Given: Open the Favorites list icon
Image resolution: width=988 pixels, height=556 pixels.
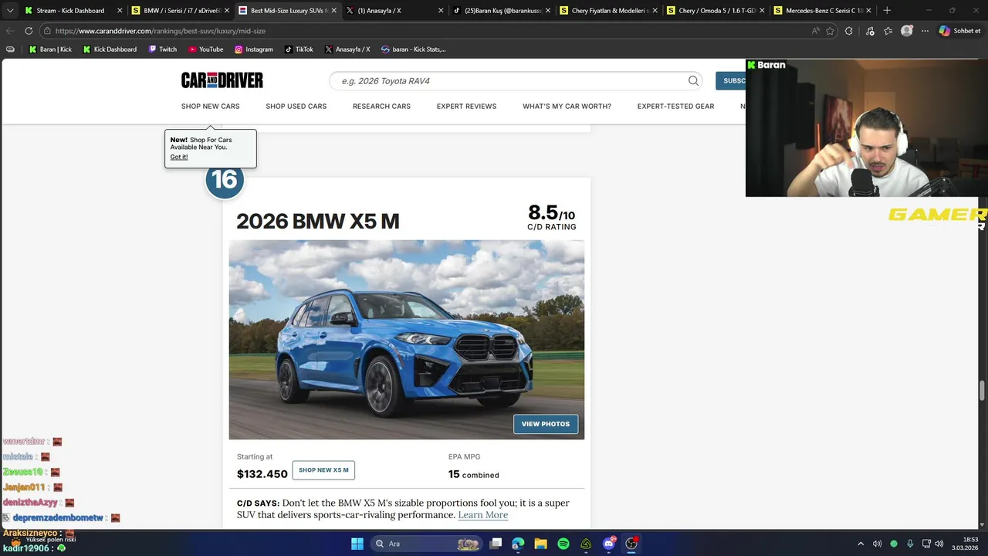Looking at the screenshot, I should (x=888, y=31).
